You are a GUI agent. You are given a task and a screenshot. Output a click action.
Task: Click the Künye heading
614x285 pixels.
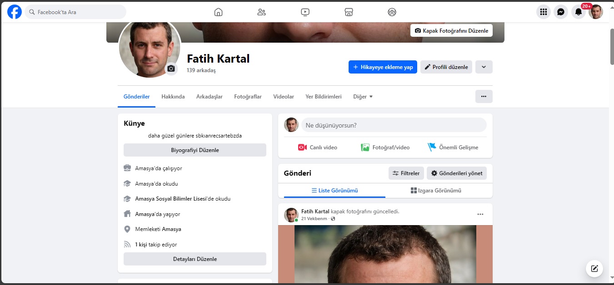coord(134,123)
